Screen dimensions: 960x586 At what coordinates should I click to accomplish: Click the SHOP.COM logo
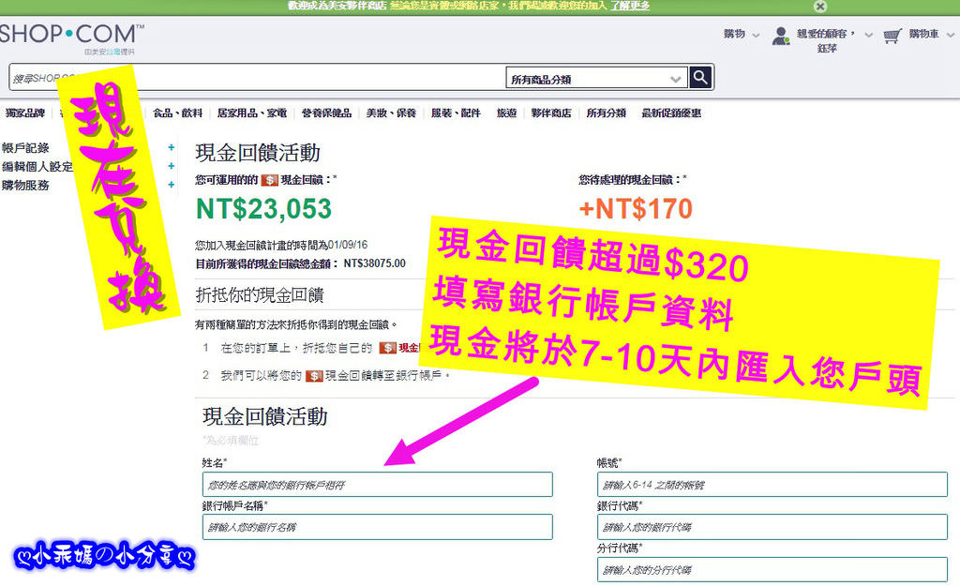(72, 35)
